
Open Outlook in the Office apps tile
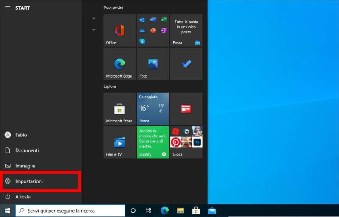(x=142, y=20)
